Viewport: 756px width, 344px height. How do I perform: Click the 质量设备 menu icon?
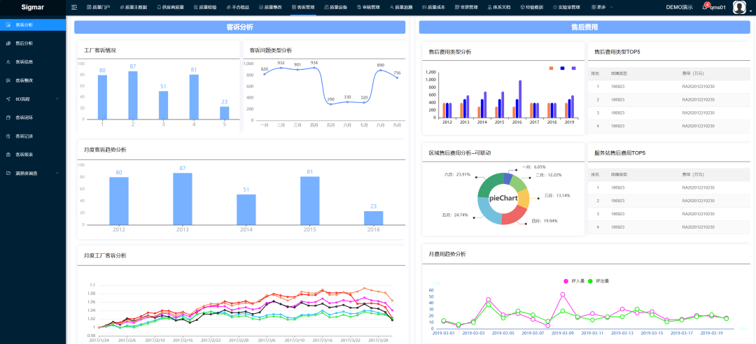tap(327, 7)
